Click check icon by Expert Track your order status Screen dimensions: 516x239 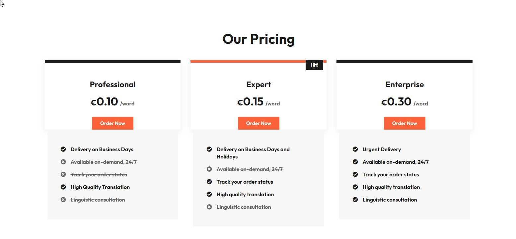click(209, 182)
